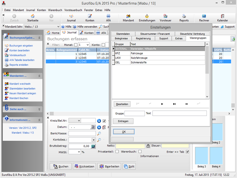This screenshot has width=237, height=178.
Task: Open the Home tab
Action: 53,33
